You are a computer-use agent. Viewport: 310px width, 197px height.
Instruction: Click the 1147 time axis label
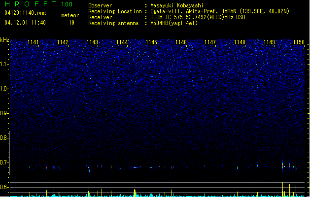[x=210, y=42]
